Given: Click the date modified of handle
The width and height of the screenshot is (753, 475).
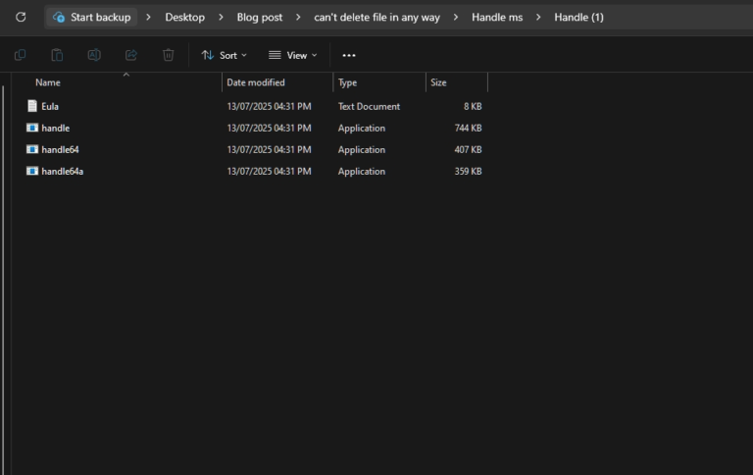Looking at the screenshot, I should (x=269, y=128).
